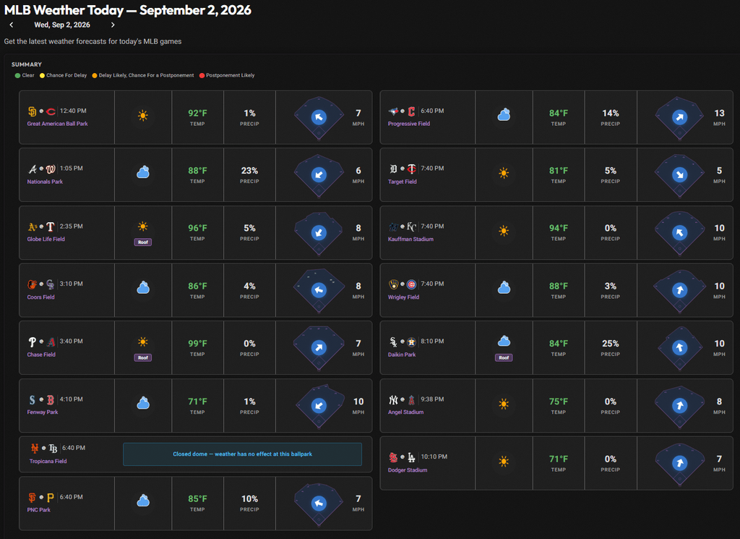Viewport: 740px width, 539px height.
Task: Go to next day with right chevron
Action: click(x=113, y=25)
